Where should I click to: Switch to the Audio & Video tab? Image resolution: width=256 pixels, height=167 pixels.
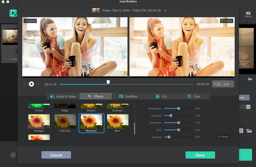(63, 96)
